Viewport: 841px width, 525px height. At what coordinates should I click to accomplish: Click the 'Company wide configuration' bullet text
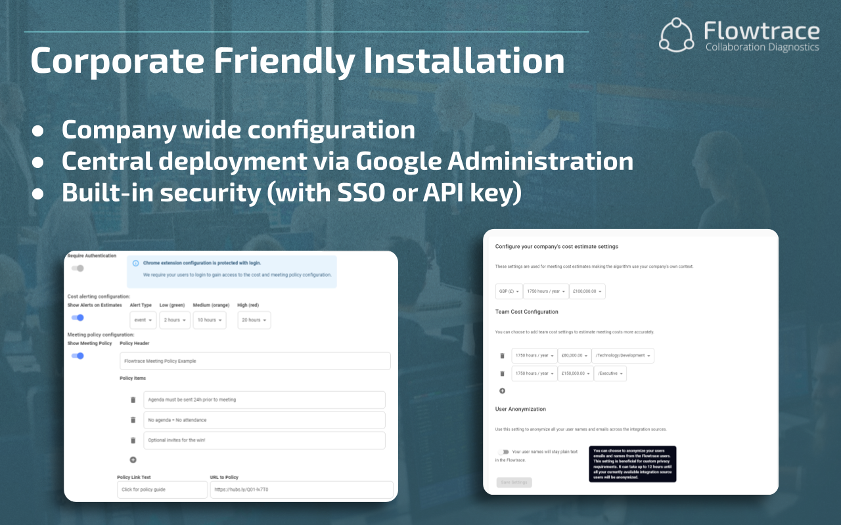tap(239, 129)
